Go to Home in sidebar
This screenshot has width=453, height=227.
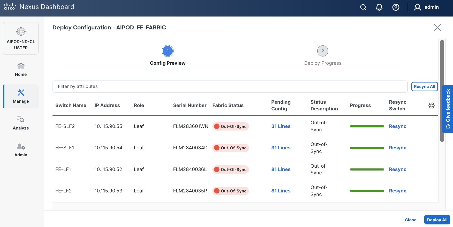pos(21,69)
